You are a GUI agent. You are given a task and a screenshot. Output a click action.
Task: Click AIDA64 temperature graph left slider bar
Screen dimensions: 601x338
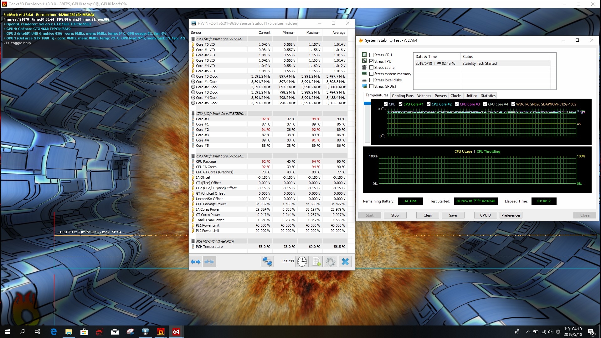coord(367,122)
